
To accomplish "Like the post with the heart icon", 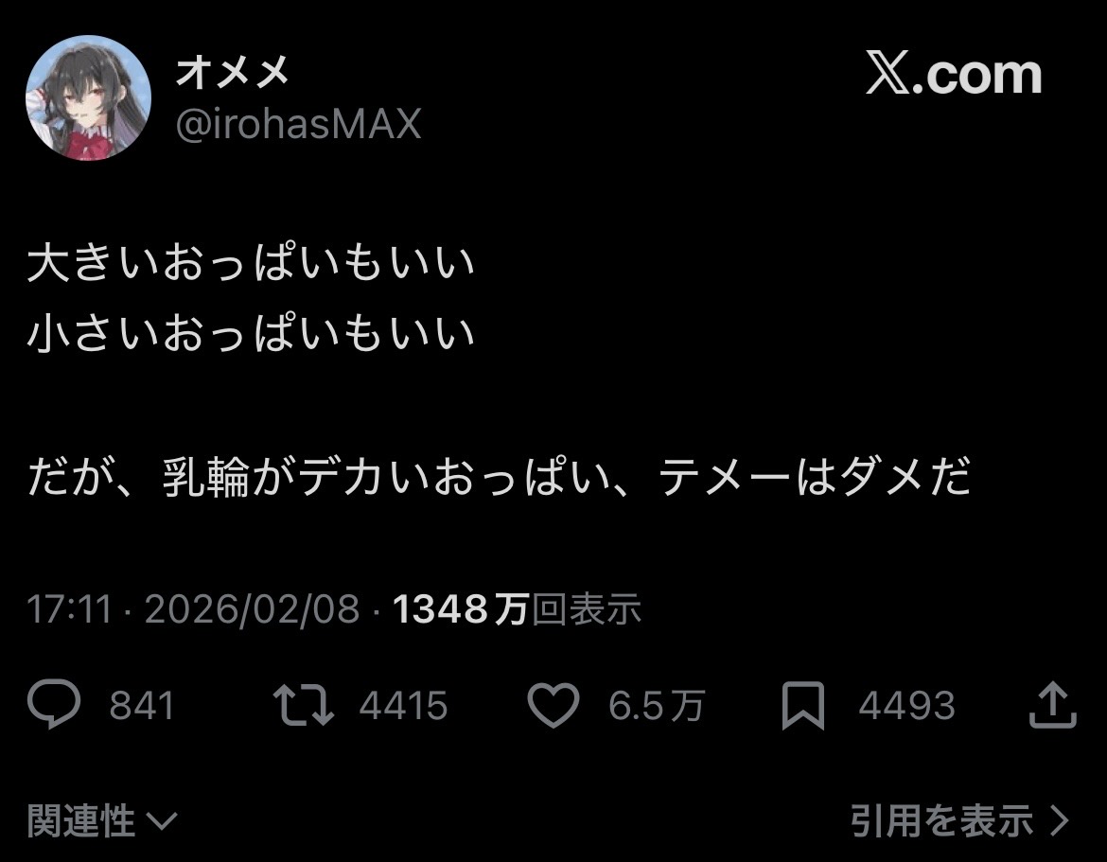I will point(553,705).
